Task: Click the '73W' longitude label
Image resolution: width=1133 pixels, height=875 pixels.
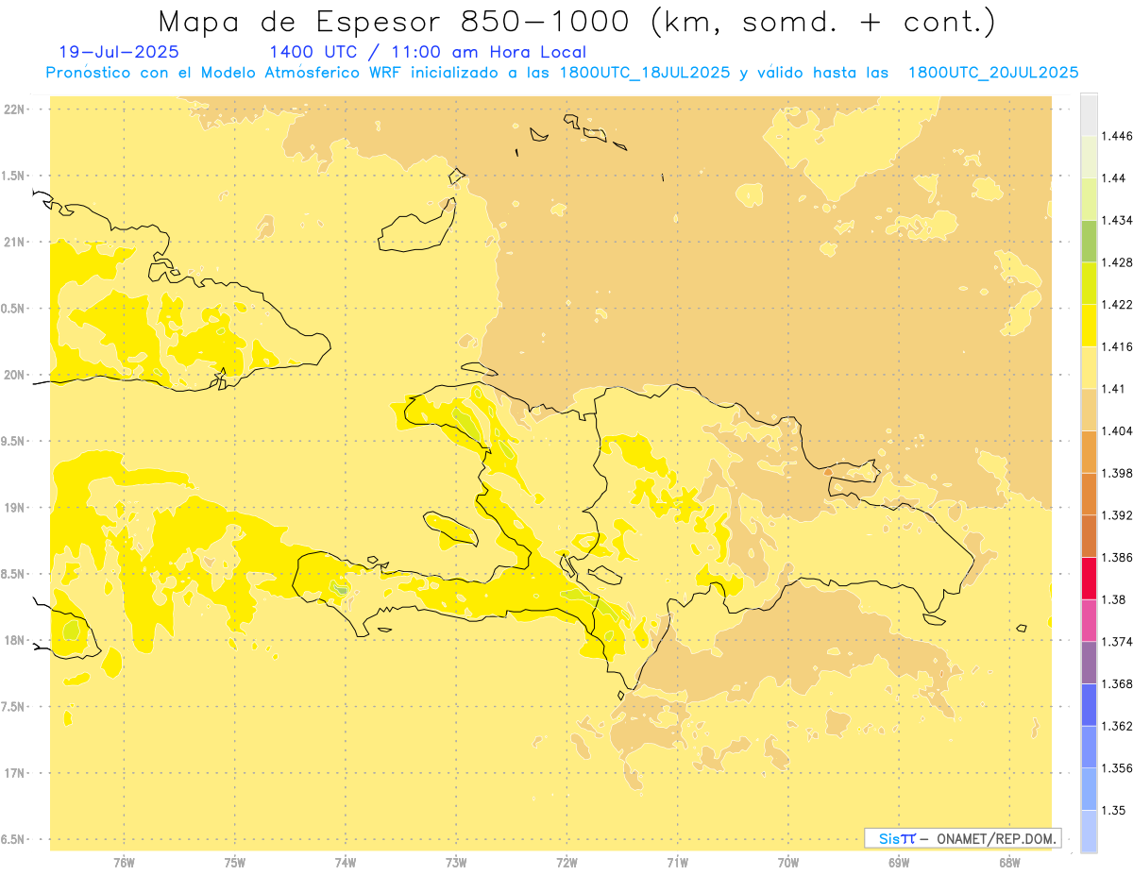Action: (x=456, y=862)
